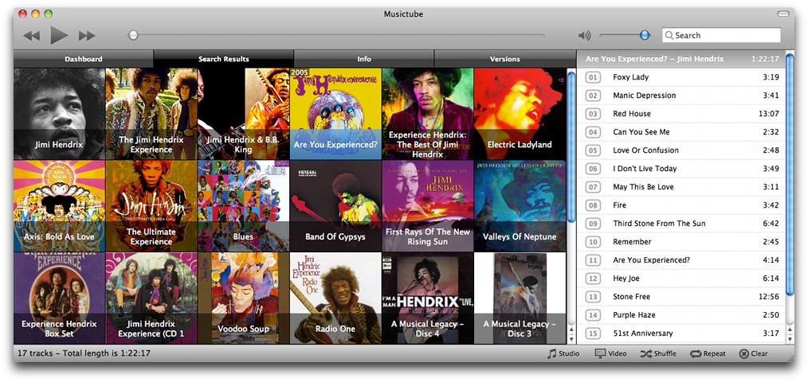Open A Musical Legacy – Disc 4 album
Screen dimensions: 808x382
(x=428, y=298)
